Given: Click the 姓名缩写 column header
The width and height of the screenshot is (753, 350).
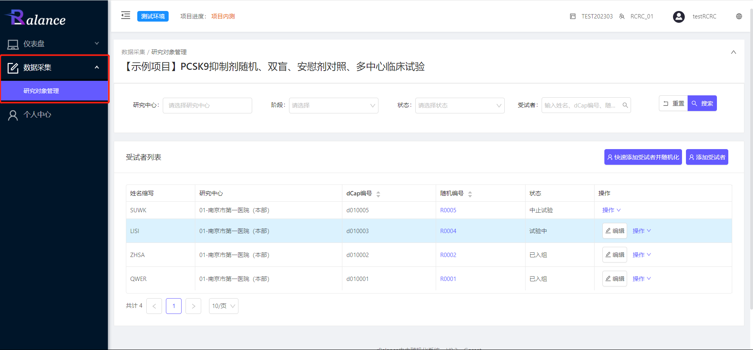Looking at the screenshot, I should pos(160,193).
